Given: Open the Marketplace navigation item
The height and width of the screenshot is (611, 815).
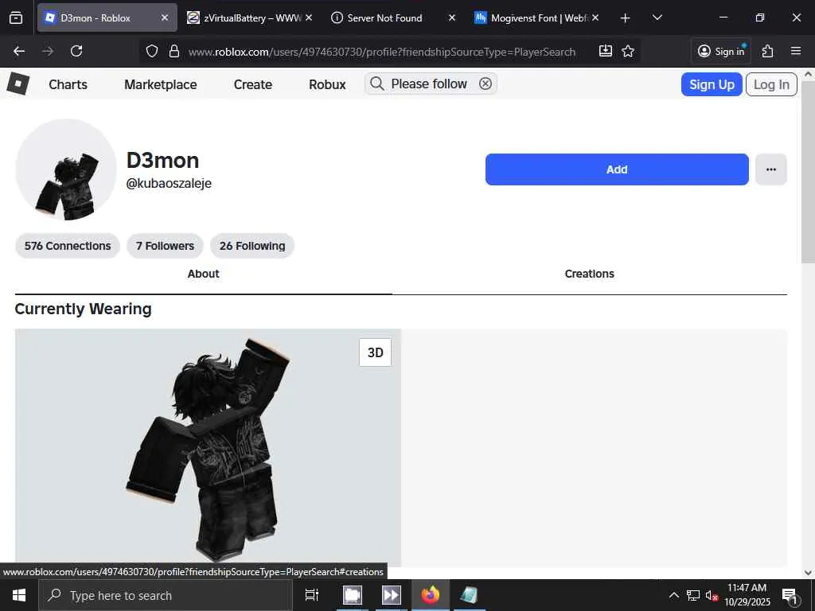Looking at the screenshot, I should [161, 84].
